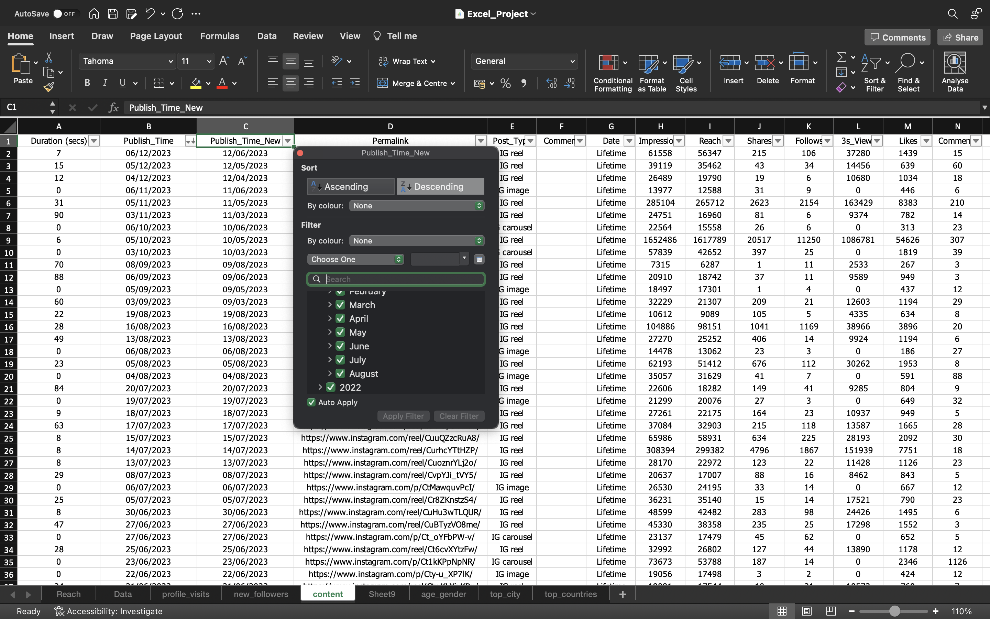Uncheck the August checkbox
Screen dimensions: 990x619
point(340,373)
